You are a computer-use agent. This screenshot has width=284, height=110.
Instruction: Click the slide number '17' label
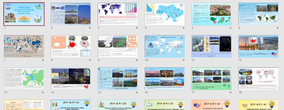[193, 92]
